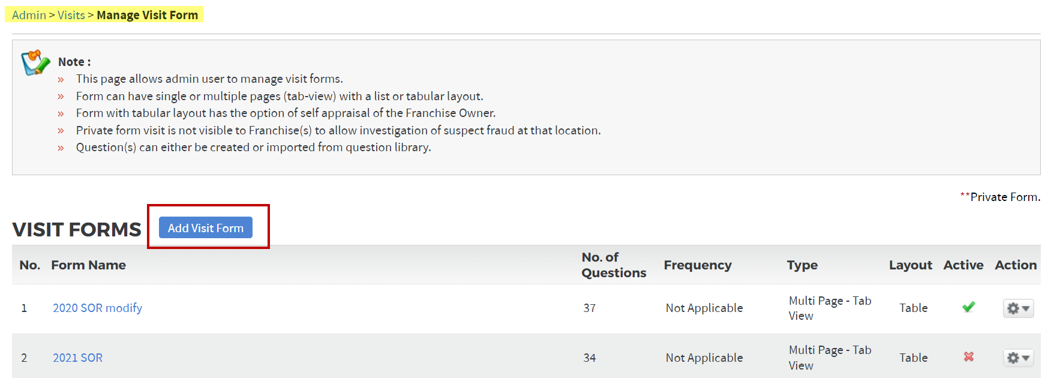Screen dimensions: 1057x378
Task: Click the Frequency column header
Action: coord(698,265)
